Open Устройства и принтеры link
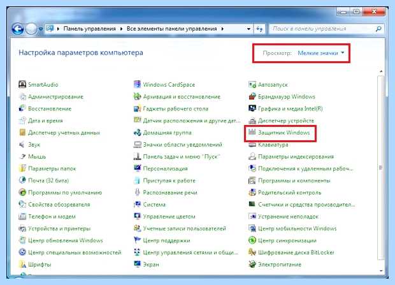 click(59, 228)
